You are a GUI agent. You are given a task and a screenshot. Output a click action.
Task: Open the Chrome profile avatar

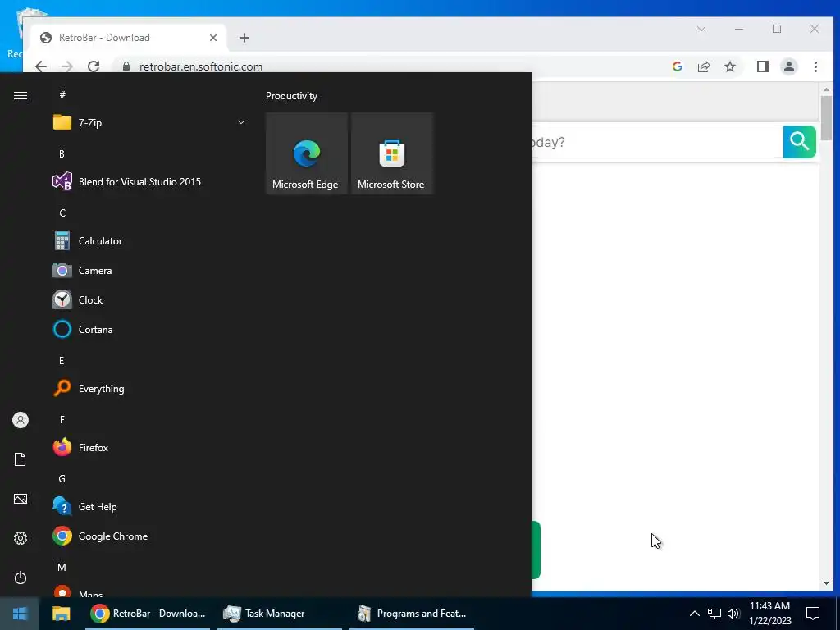click(789, 66)
